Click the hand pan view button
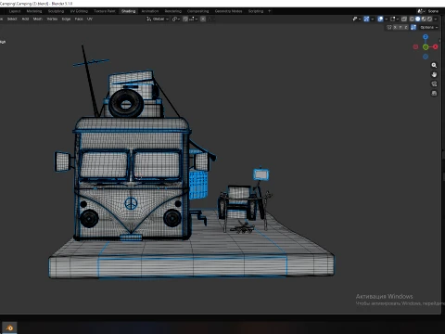The height and width of the screenshot is (334, 445). [x=434, y=74]
